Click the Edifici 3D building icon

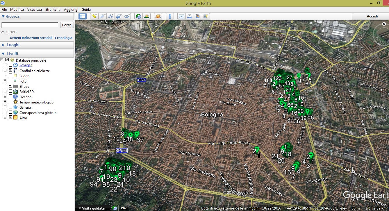point(15,92)
